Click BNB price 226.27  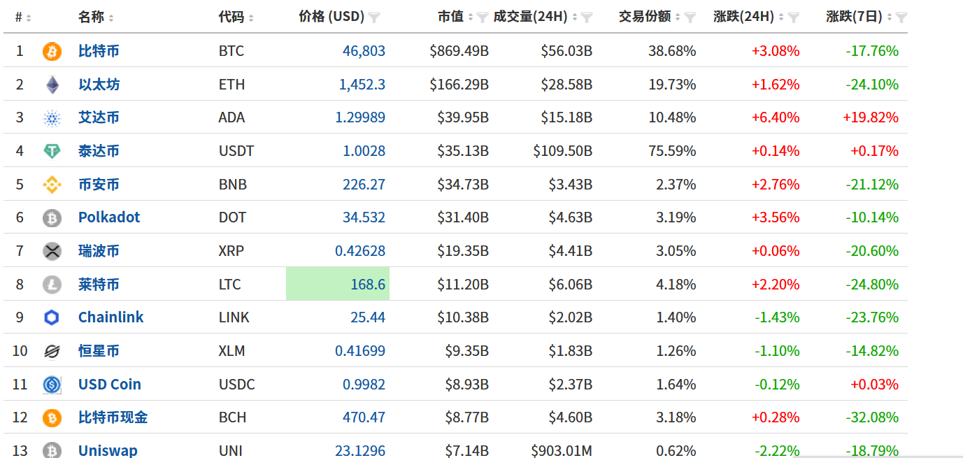(364, 185)
